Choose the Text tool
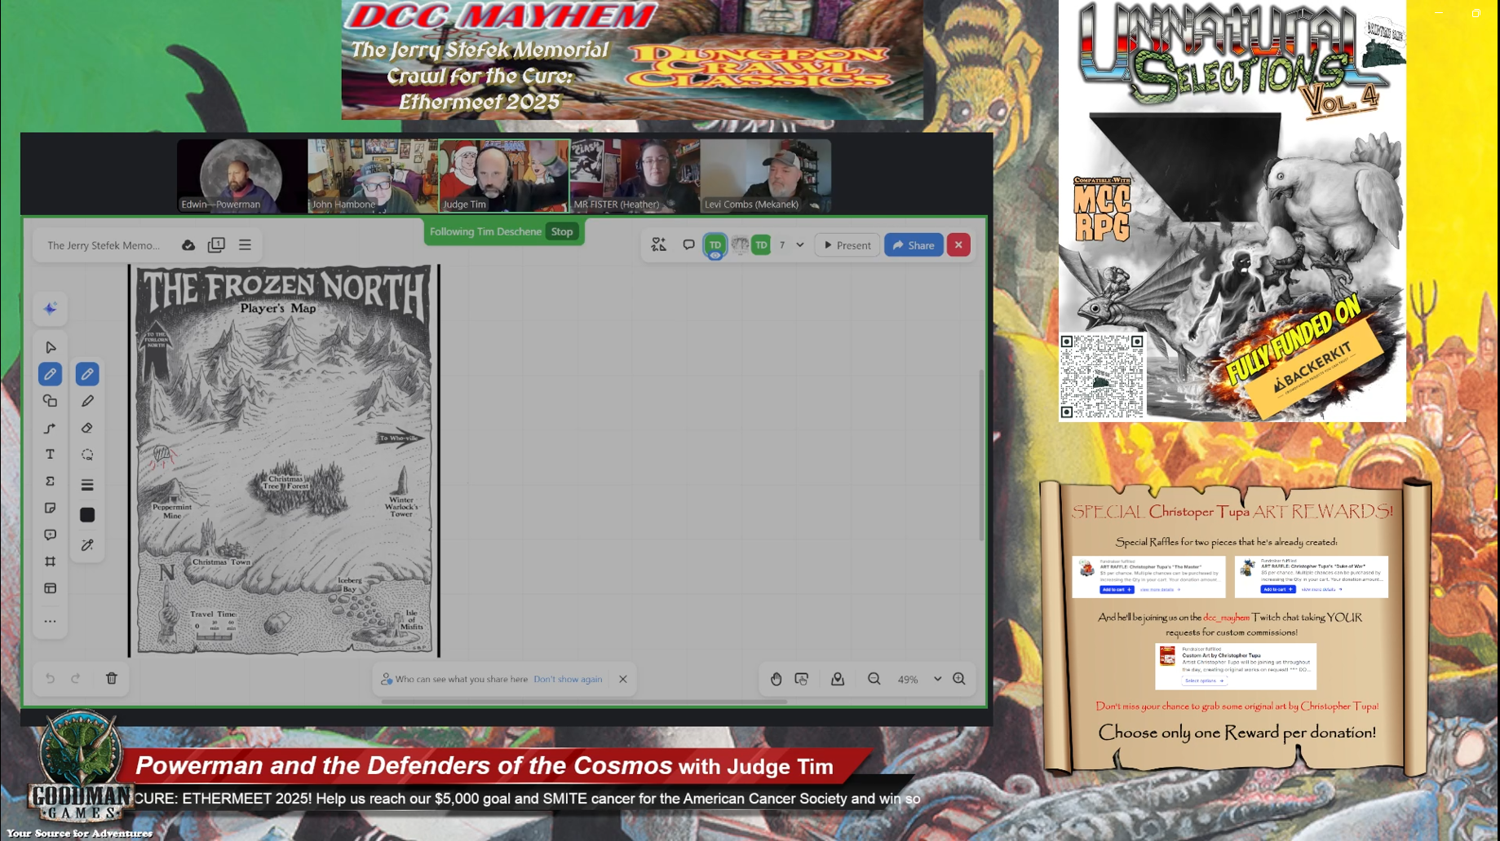The height and width of the screenshot is (841, 1500). pos(51,454)
